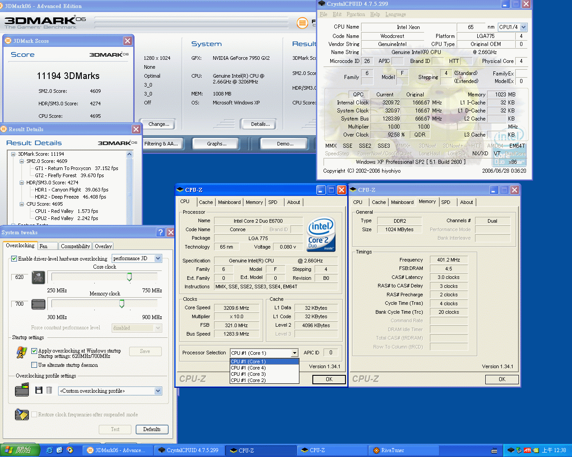The image size is (572, 457).
Task: Open the Function menu in CrystalCPUID
Action: [356, 14]
